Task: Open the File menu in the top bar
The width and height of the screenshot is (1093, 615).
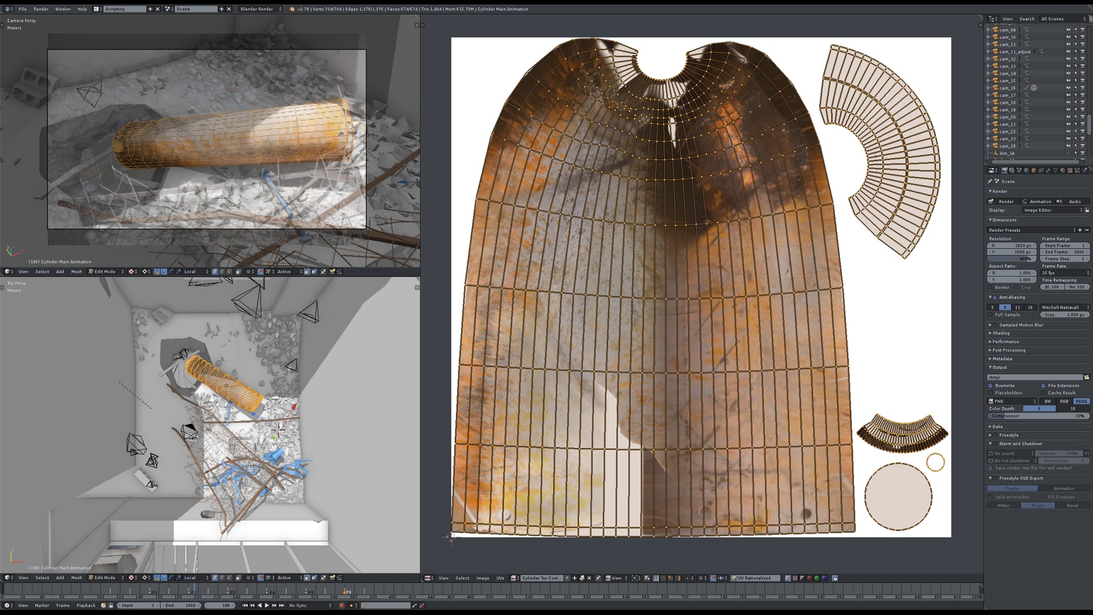Action: [x=22, y=9]
